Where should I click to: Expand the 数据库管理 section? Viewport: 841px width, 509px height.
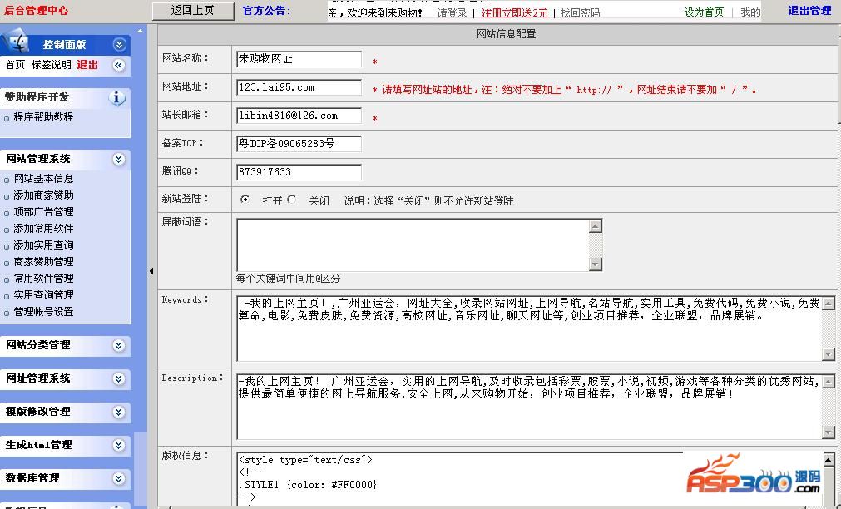119,478
